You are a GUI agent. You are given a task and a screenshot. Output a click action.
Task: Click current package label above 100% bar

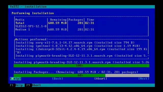(81, 62)
